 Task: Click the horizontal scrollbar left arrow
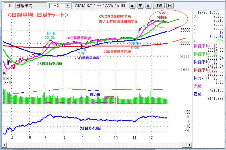tap(4, 145)
